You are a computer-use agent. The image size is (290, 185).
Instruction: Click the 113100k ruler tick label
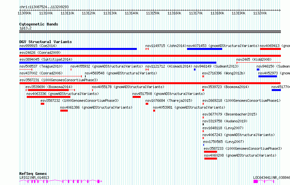coord(46,13)
